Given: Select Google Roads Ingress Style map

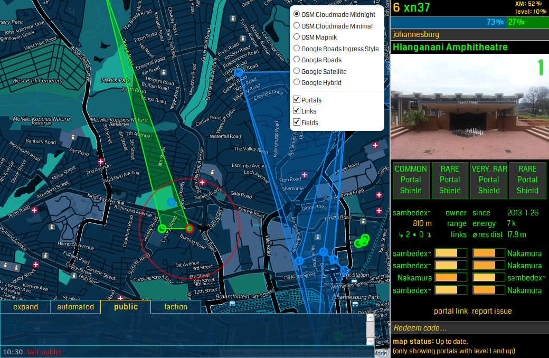Looking at the screenshot, I should click(x=297, y=49).
